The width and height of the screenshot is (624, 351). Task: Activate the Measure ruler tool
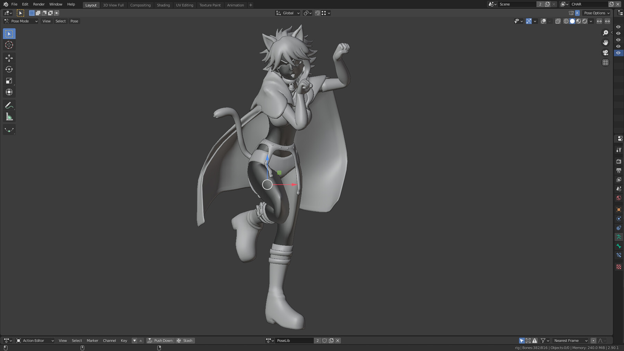point(9,117)
